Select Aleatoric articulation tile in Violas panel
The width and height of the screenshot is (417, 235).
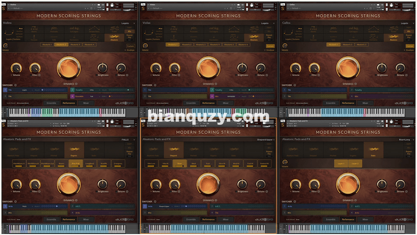click(x=254, y=37)
